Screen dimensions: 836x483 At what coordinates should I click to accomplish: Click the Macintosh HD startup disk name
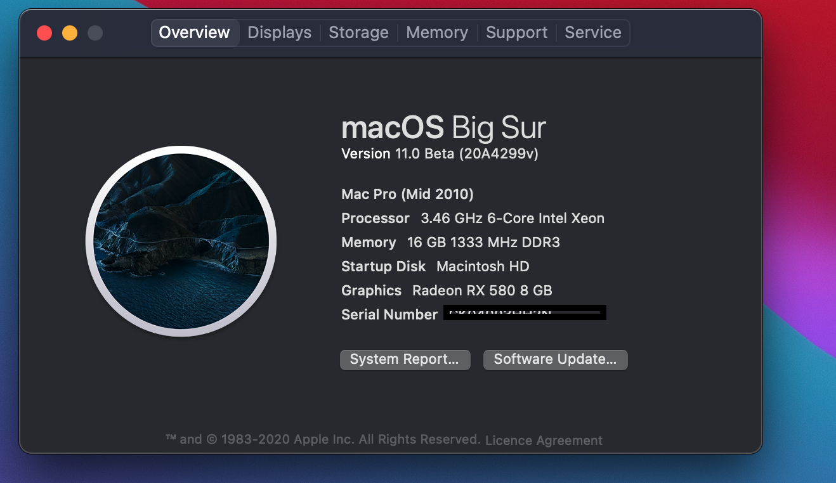[483, 267]
